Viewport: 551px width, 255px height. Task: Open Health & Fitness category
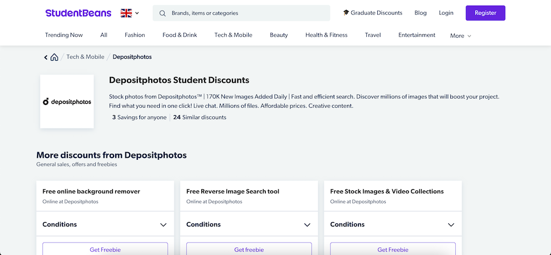pyautogui.click(x=327, y=35)
